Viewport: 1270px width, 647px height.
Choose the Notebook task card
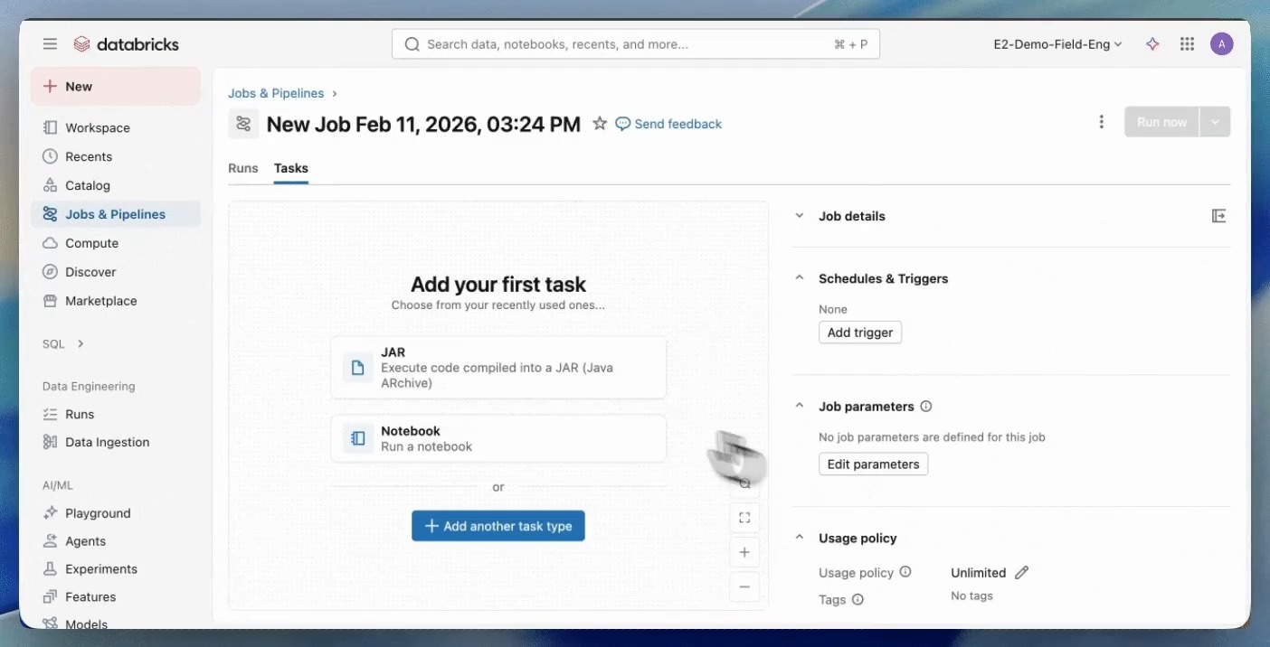tap(498, 438)
